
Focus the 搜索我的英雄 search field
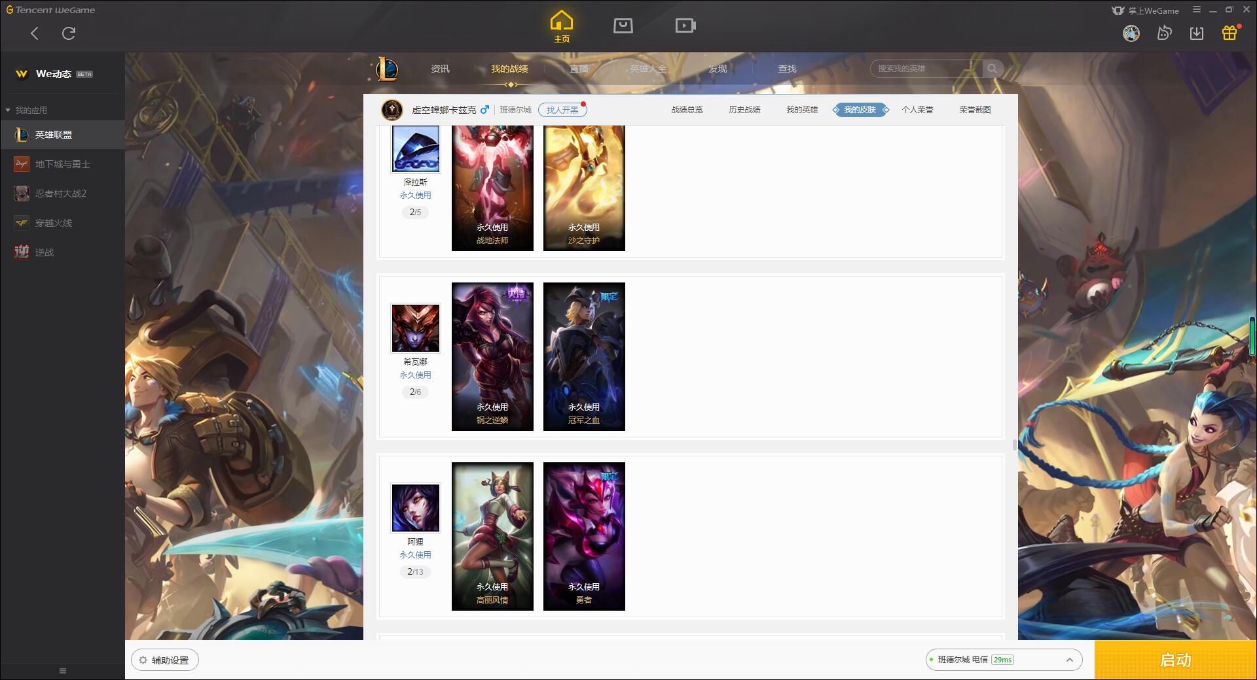[926, 69]
